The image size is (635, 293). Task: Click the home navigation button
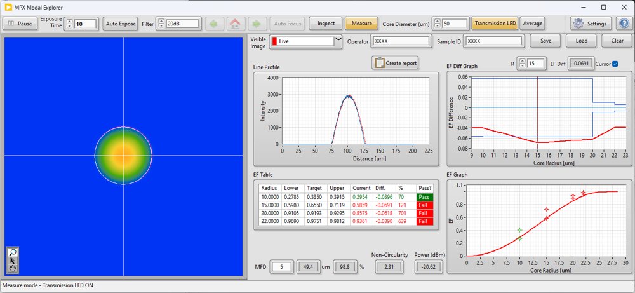click(x=235, y=24)
